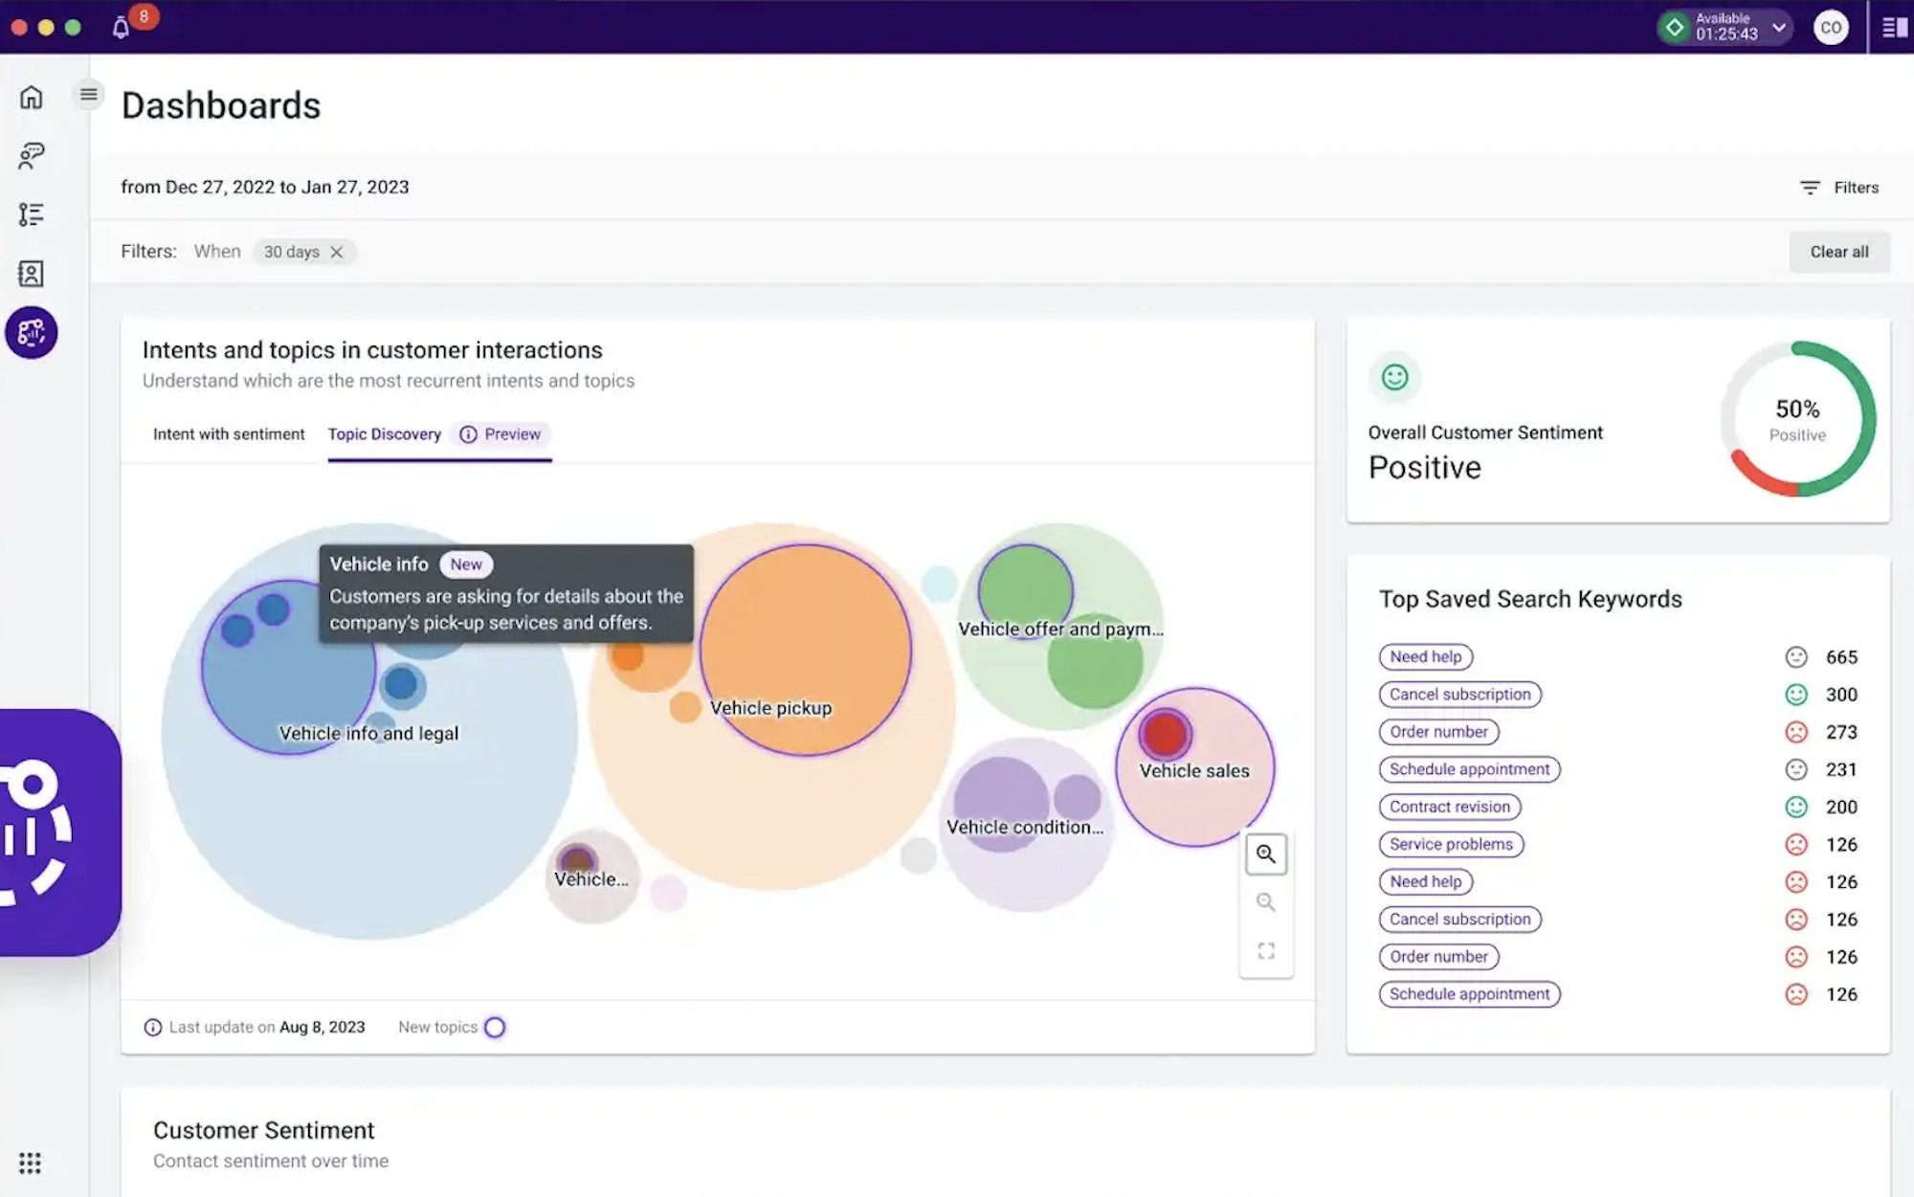This screenshot has height=1197, width=1914.
Task: Zoom in on the bubble chart
Action: [1265, 853]
